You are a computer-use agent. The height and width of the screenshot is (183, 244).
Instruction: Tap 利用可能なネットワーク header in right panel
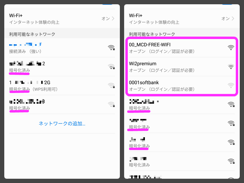click(152, 34)
